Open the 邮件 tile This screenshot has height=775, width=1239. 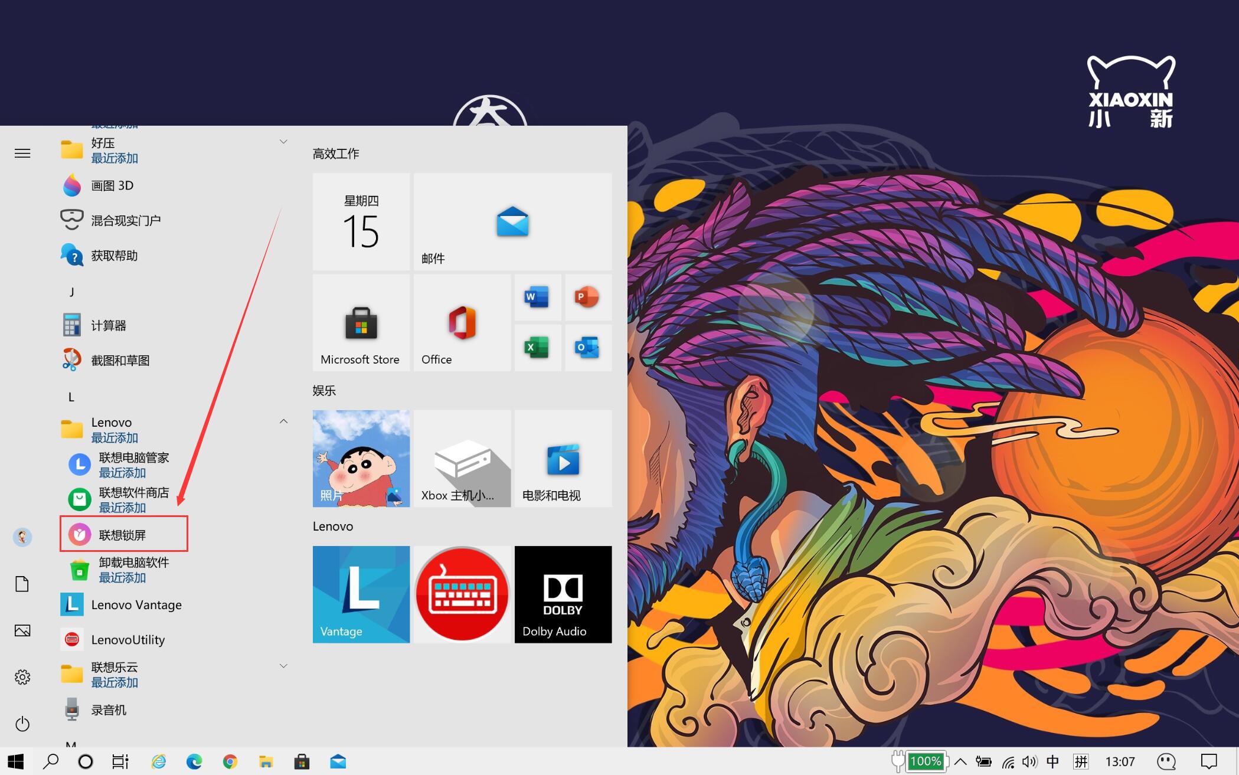(x=512, y=222)
